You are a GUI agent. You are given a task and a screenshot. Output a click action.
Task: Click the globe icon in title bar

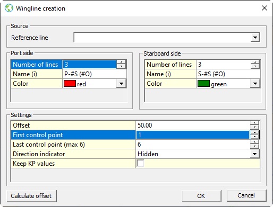(x=9, y=8)
